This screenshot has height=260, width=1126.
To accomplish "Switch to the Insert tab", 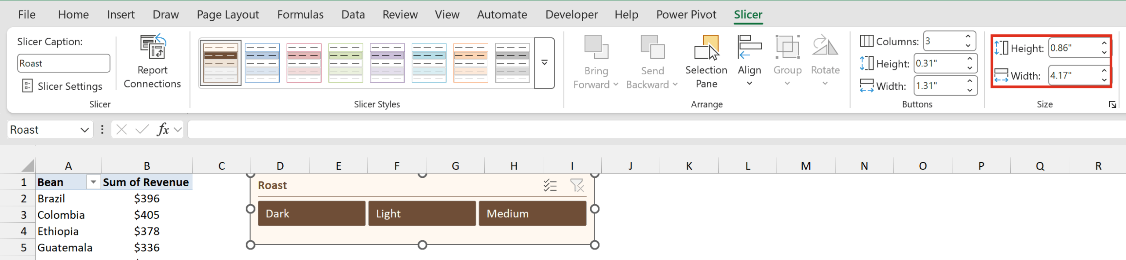I will pyautogui.click(x=121, y=15).
